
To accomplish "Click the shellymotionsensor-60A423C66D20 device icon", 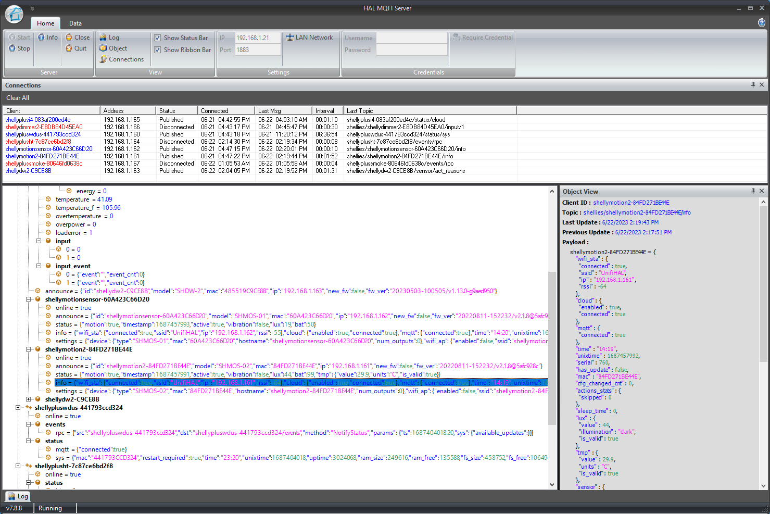I will [38, 299].
